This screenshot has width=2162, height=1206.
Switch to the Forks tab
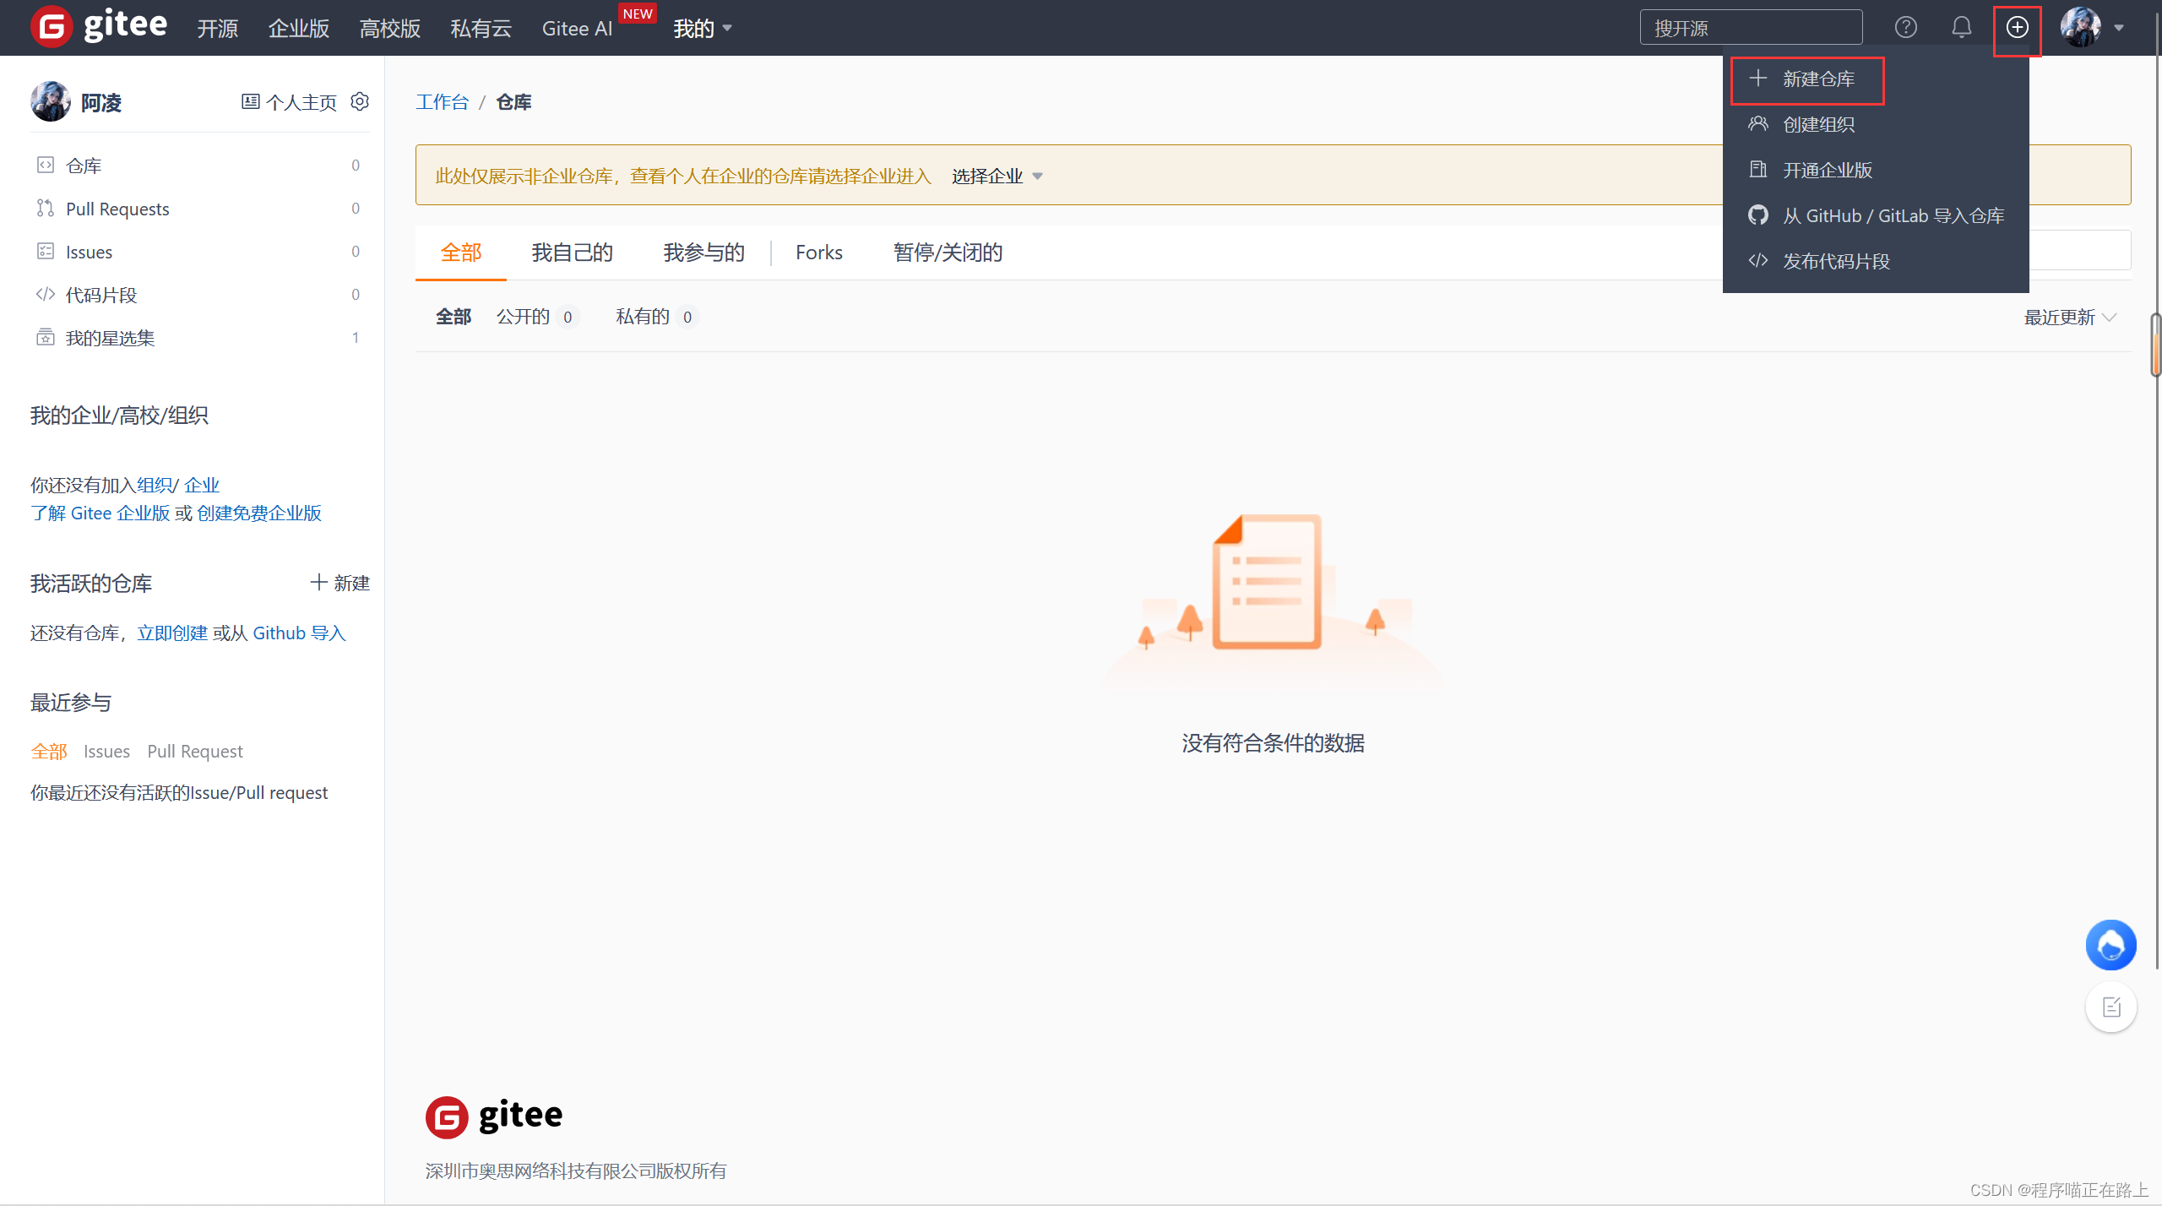point(818,252)
